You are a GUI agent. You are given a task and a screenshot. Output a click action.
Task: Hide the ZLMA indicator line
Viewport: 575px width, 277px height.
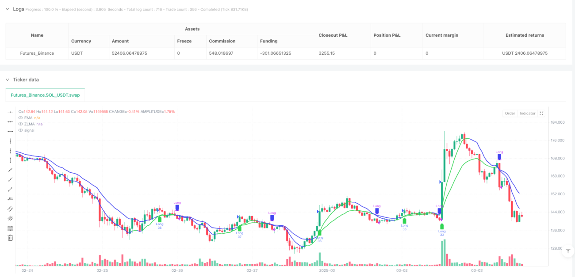click(20, 124)
